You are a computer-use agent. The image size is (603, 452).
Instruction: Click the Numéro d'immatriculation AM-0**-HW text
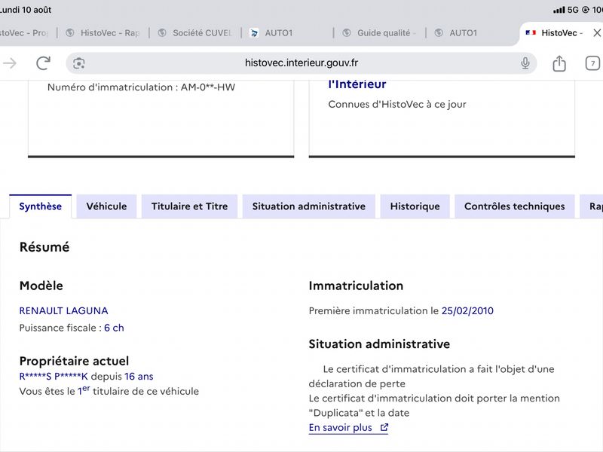141,87
